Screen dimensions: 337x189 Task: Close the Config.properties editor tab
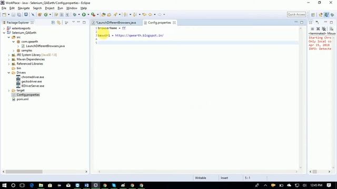(x=174, y=23)
